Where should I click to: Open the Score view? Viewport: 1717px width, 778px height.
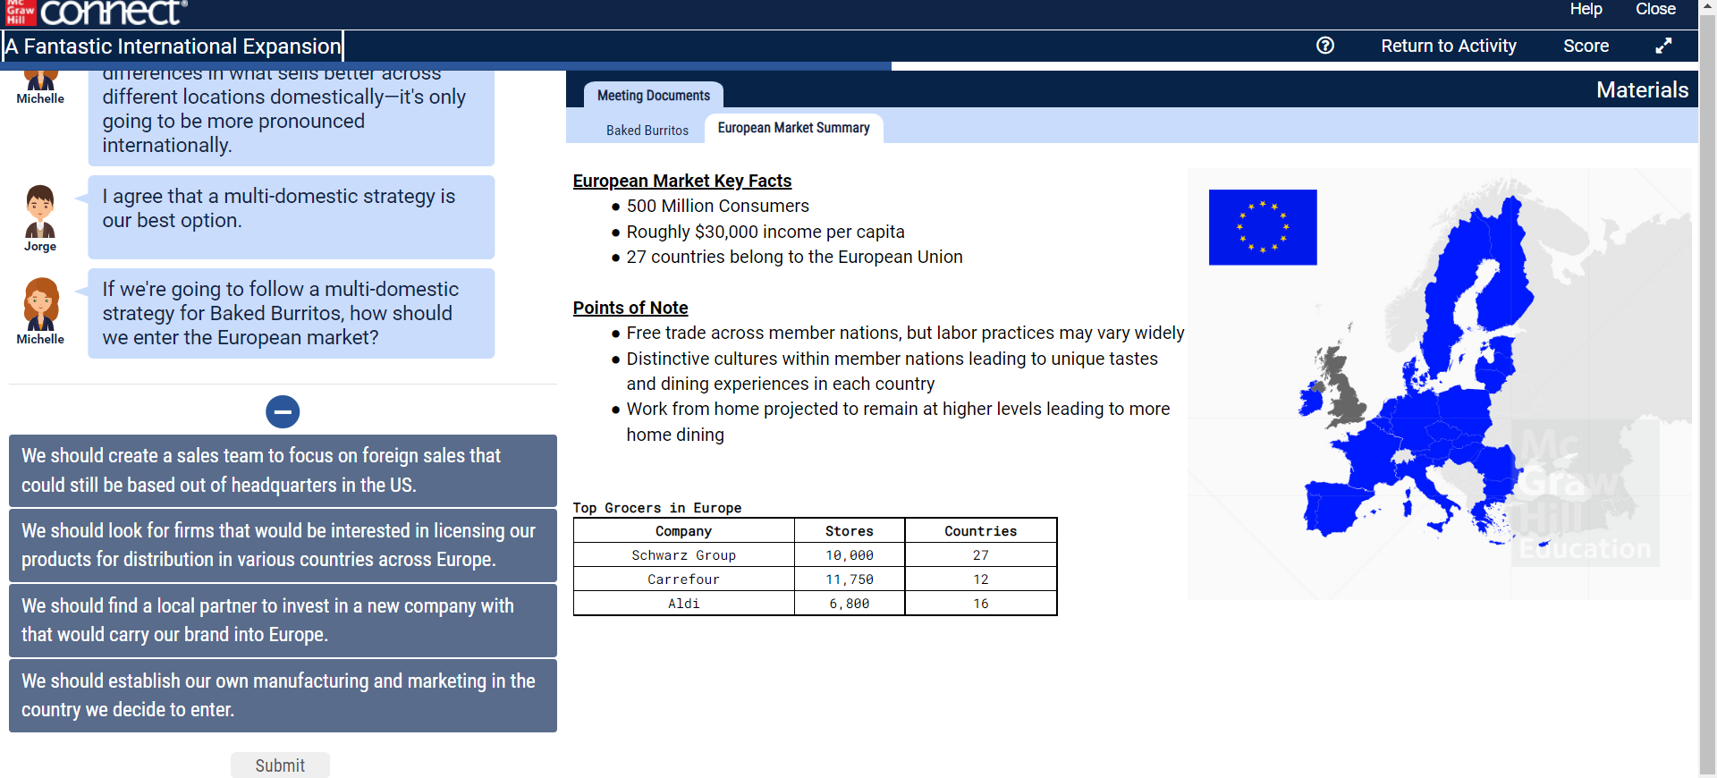1586,46
